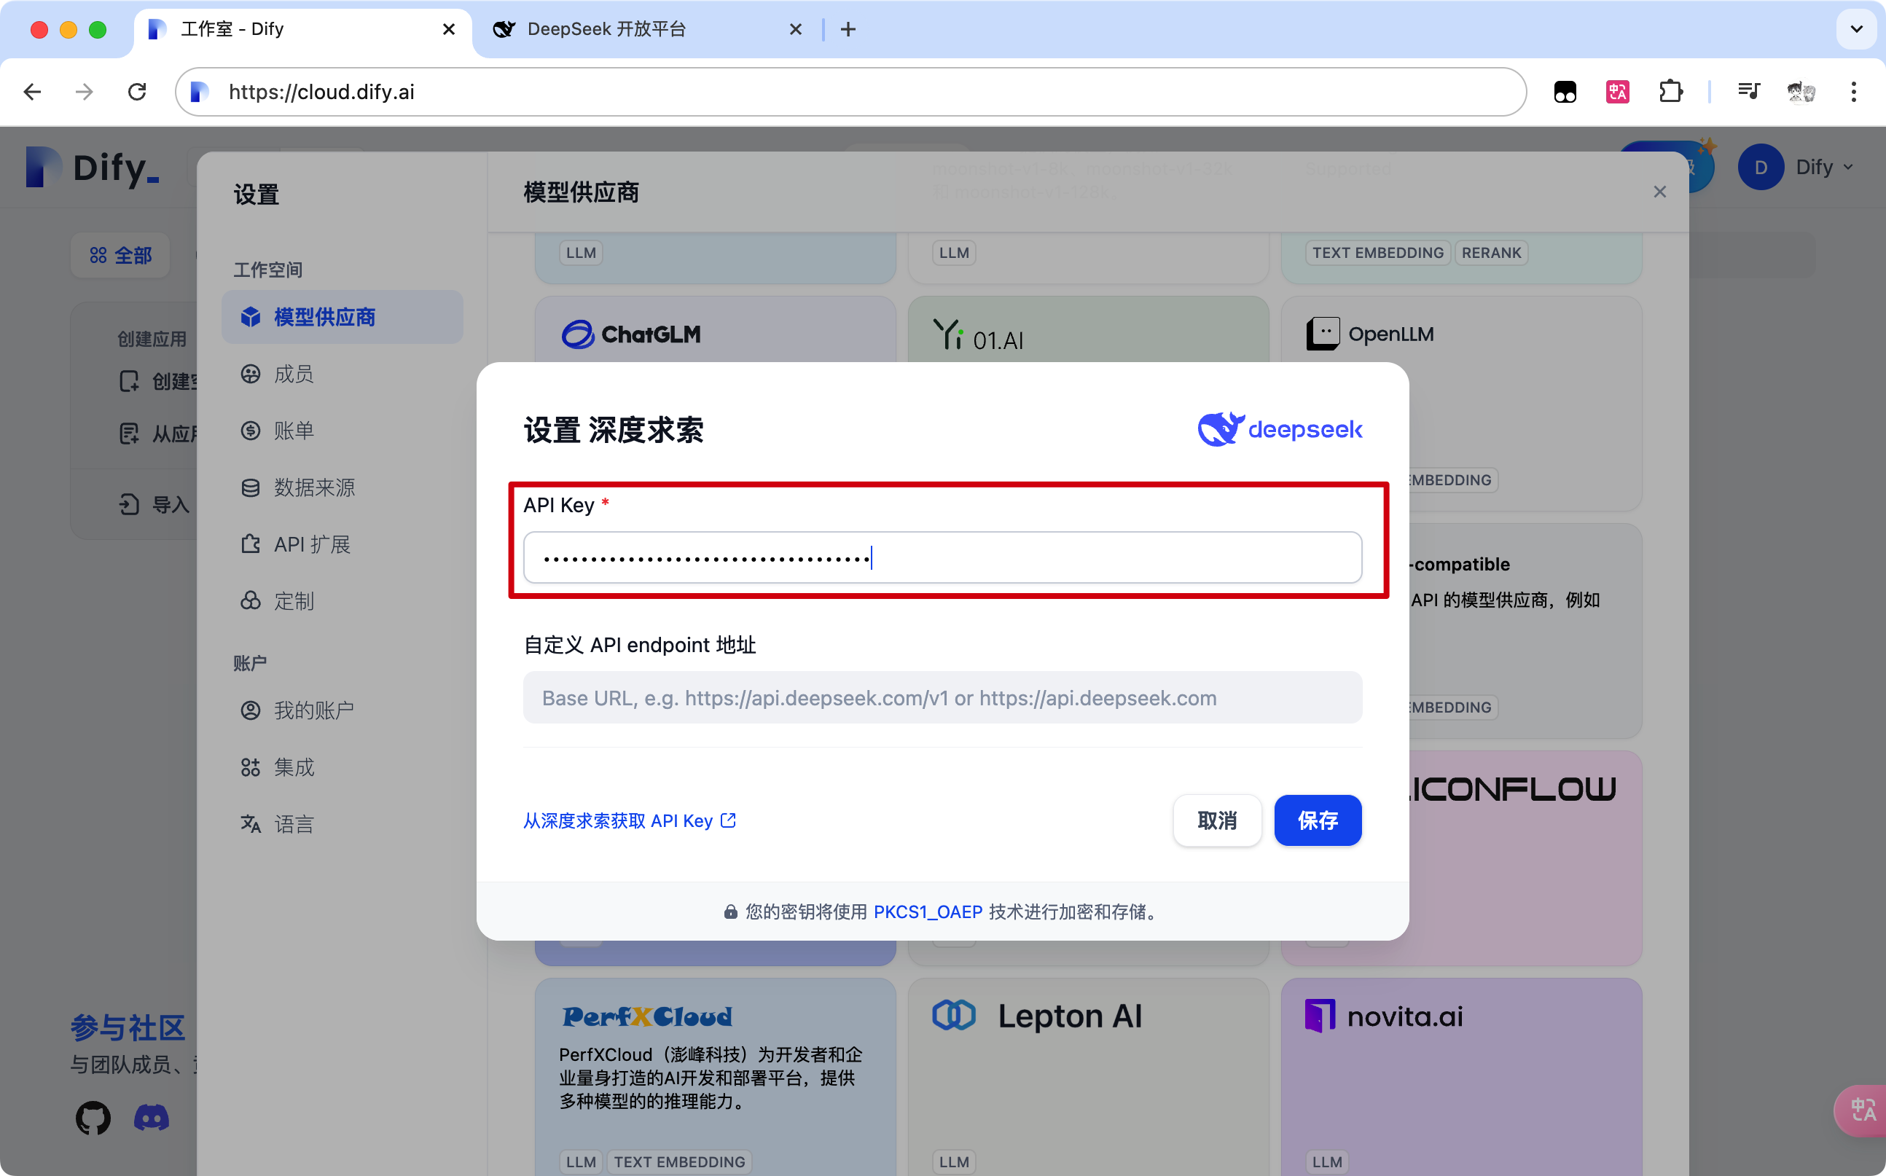This screenshot has height=1176, width=1886.
Task: Click the PerfXCloud provider card
Action: 715,1076
